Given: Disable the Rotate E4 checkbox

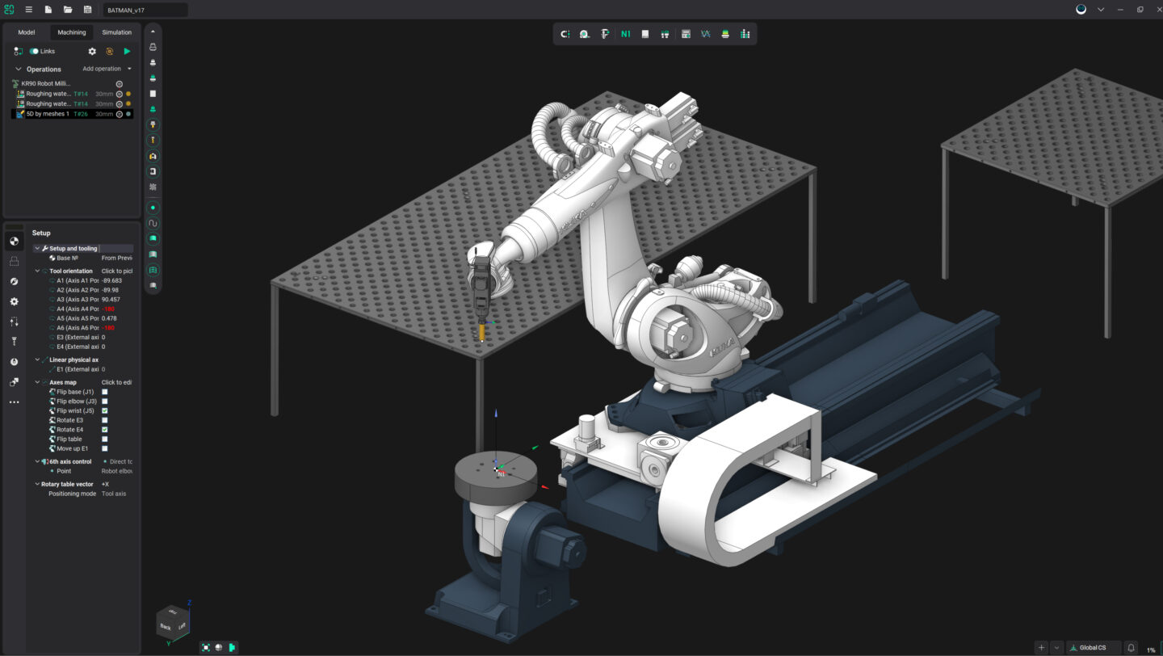Looking at the screenshot, I should coord(104,429).
